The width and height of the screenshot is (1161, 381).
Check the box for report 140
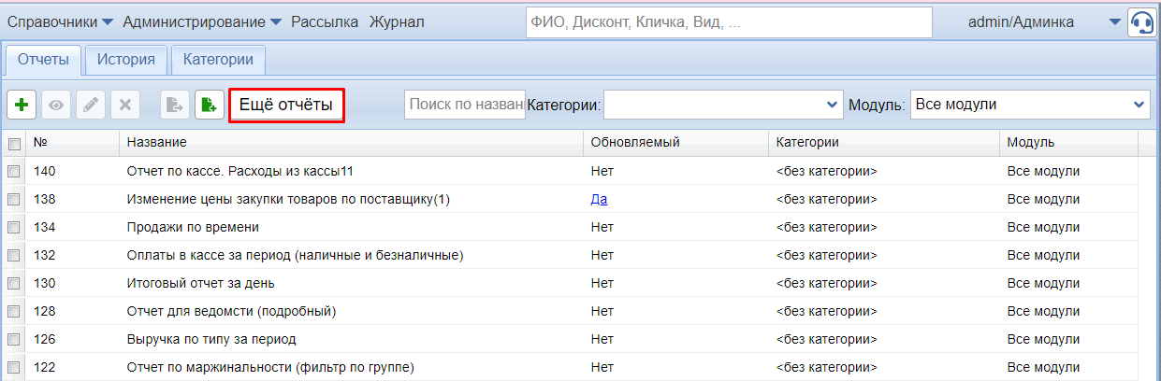pyautogui.click(x=14, y=172)
